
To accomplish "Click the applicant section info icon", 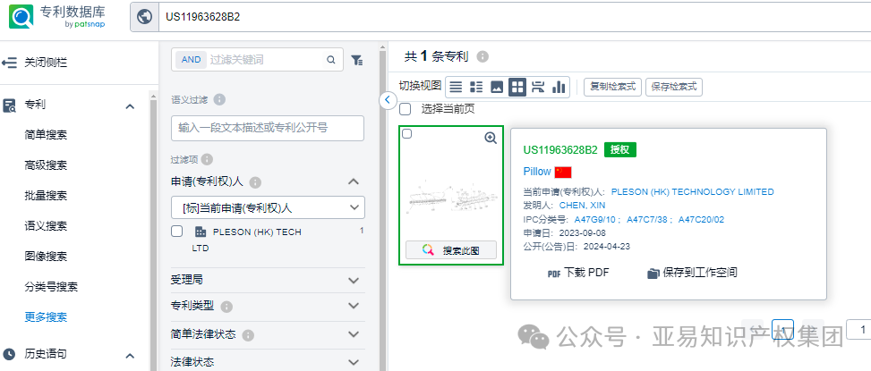I will pyautogui.click(x=255, y=181).
